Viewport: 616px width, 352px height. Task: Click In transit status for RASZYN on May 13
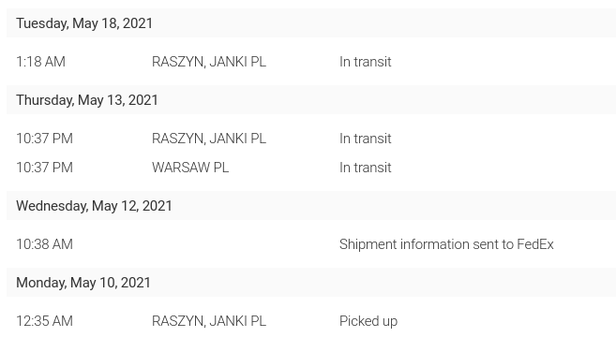tap(365, 139)
